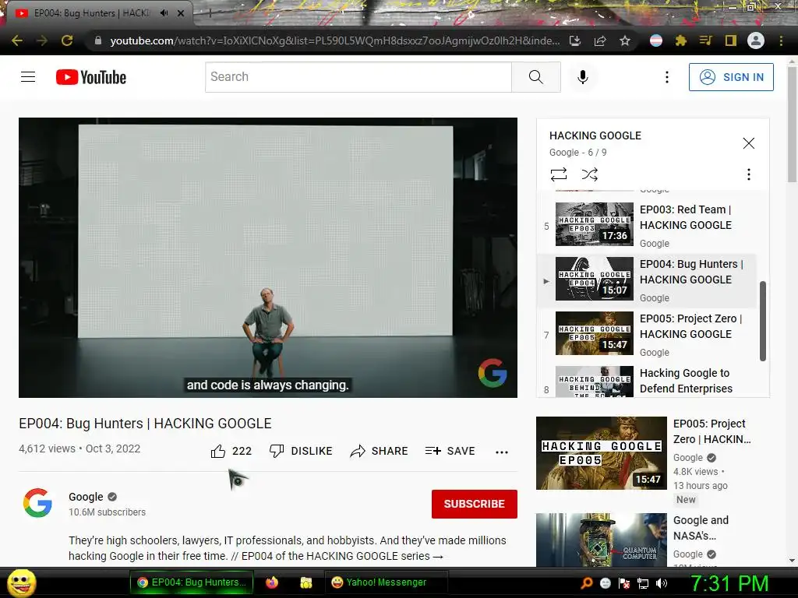This screenshot has height=598, width=798.
Task: Start voice search with the microphone
Action: pyautogui.click(x=583, y=77)
